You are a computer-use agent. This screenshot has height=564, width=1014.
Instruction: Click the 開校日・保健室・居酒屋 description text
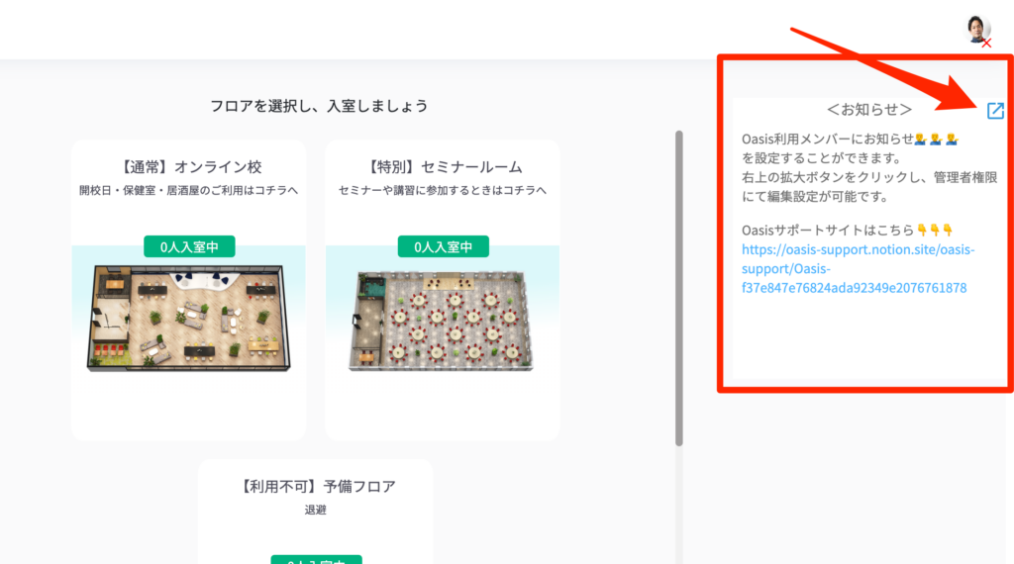click(188, 190)
